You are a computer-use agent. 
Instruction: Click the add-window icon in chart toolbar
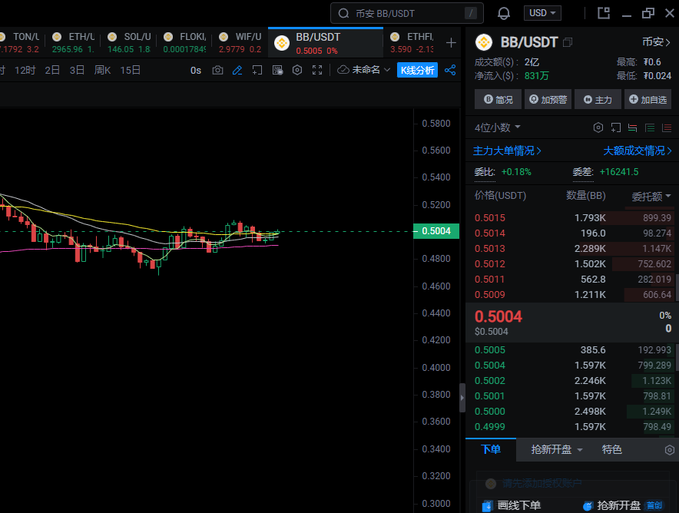[x=257, y=70]
